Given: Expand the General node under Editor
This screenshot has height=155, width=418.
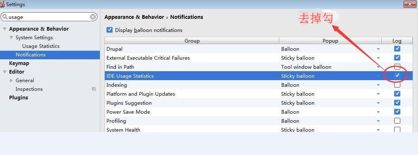Looking at the screenshot, I should point(11,80).
